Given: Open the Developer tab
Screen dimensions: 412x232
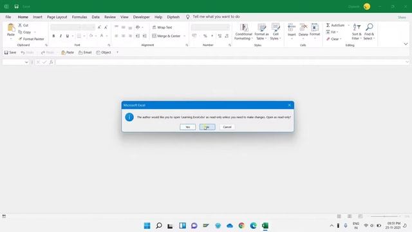Looking at the screenshot, I should point(141,17).
